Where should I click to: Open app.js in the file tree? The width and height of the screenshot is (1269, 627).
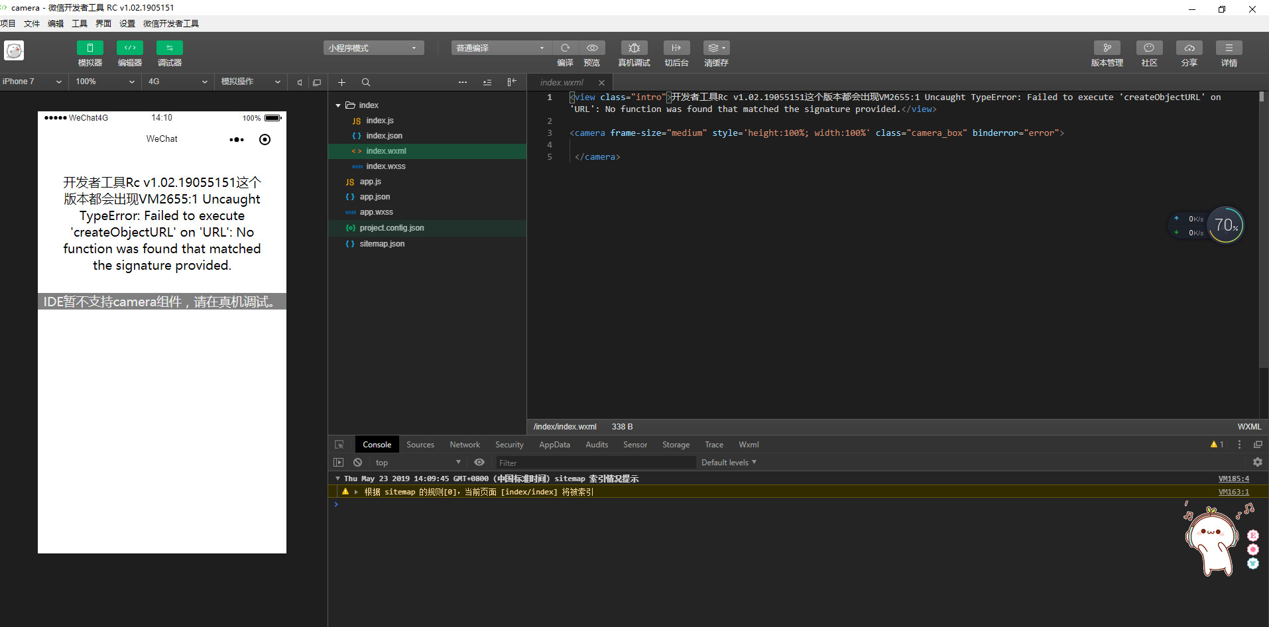(370, 182)
